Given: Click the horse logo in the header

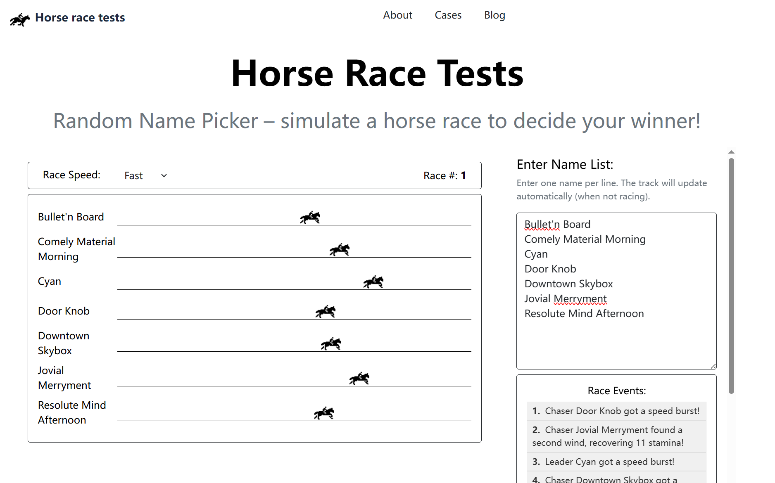Looking at the screenshot, I should (19, 19).
